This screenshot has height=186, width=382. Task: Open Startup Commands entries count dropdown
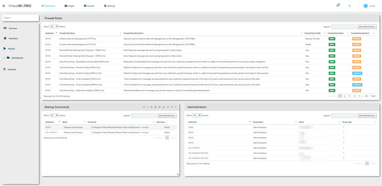(x=54, y=115)
